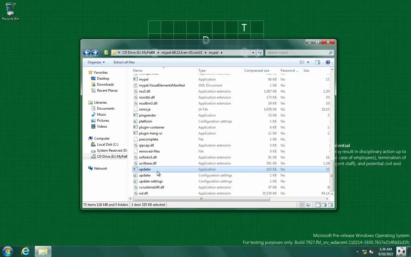The image size is (411, 257).
Task: Open the recent pages dropdown arrow
Action: (100, 53)
